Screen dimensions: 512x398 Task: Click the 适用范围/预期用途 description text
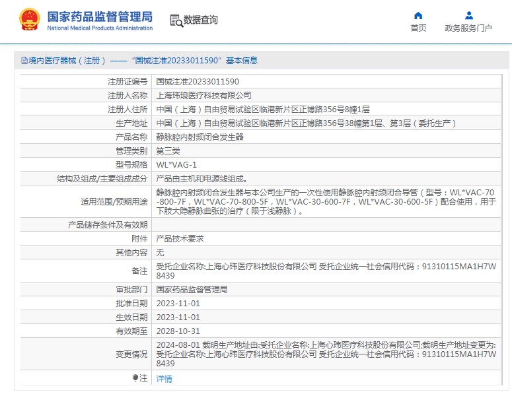(326, 201)
